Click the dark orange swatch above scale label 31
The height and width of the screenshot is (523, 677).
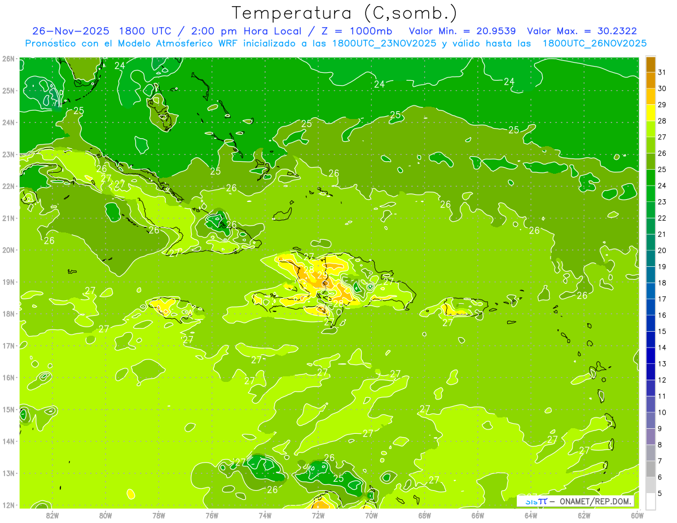650,64
